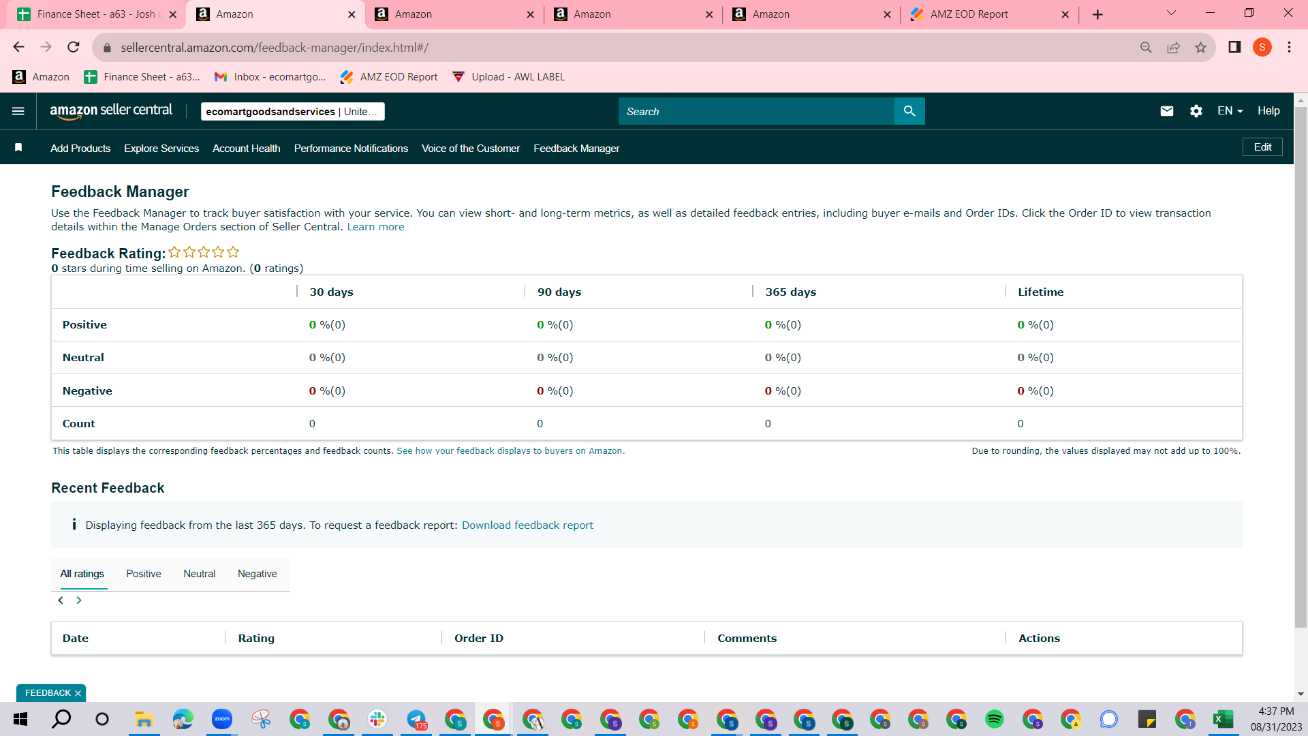The width and height of the screenshot is (1308, 736).
Task: Click the page vertical scrollbar
Action: [1301, 368]
